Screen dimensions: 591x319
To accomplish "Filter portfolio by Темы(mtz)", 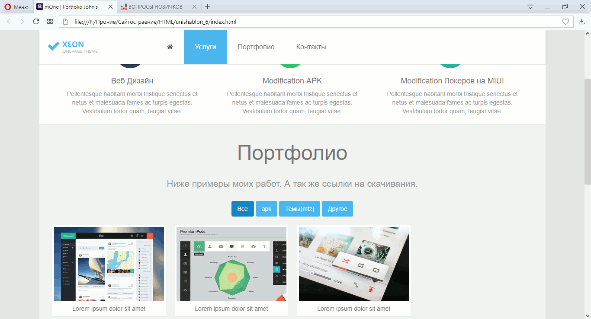I will pos(299,209).
